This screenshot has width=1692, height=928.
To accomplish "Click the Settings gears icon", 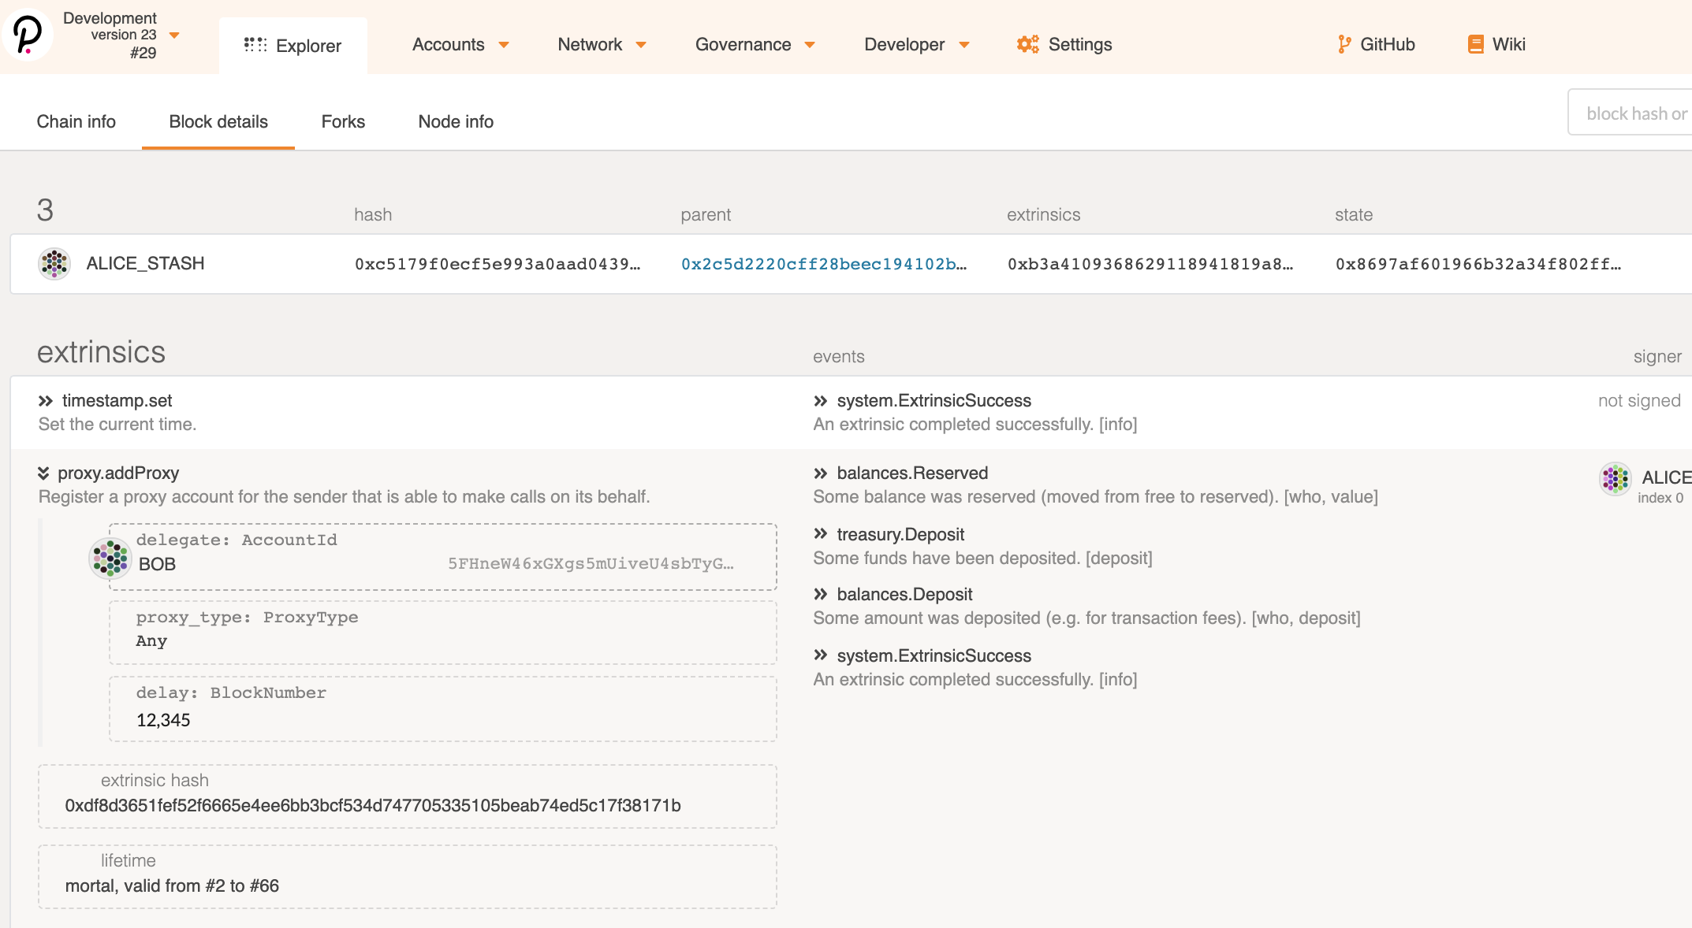I will (x=1027, y=44).
